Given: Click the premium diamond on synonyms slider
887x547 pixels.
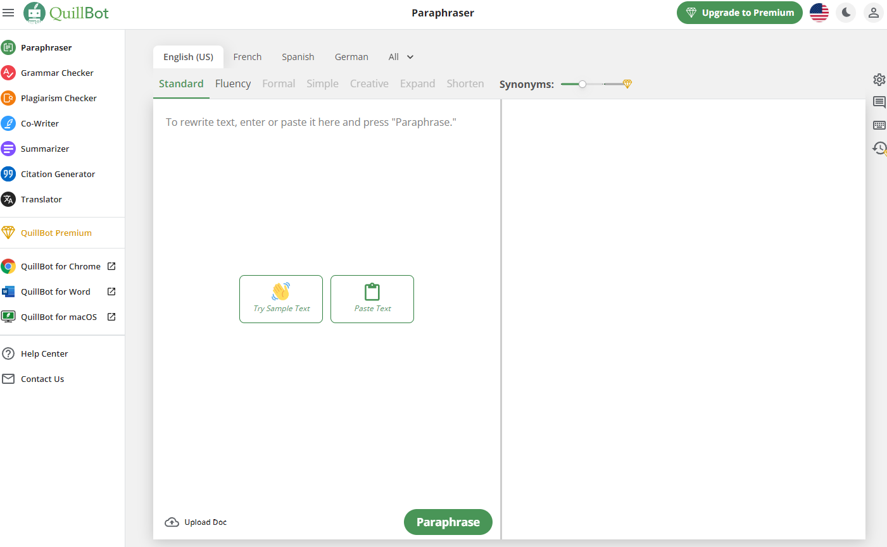Looking at the screenshot, I should (x=627, y=84).
